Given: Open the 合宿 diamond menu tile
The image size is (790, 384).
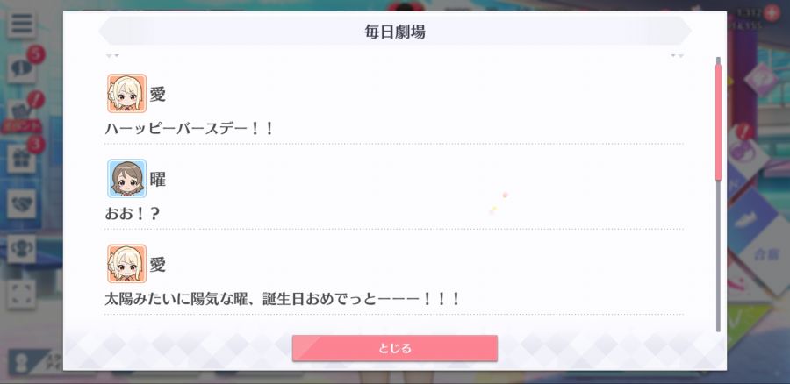Looking at the screenshot, I should 765,254.
